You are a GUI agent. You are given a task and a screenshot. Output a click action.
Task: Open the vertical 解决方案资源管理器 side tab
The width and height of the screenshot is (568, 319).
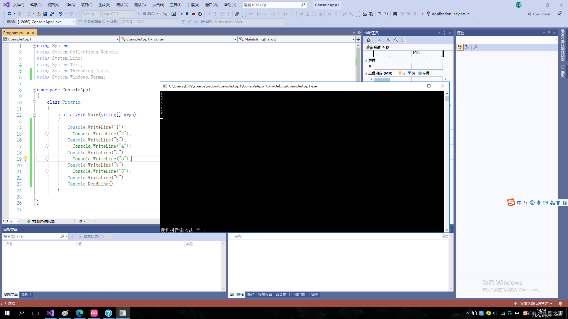click(x=563, y=45)
